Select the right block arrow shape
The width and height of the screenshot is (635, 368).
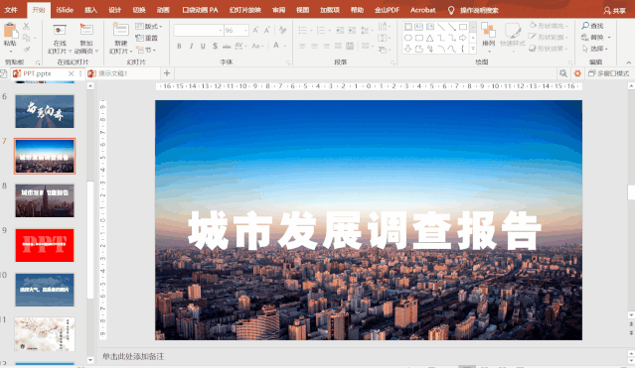[463, 38]
